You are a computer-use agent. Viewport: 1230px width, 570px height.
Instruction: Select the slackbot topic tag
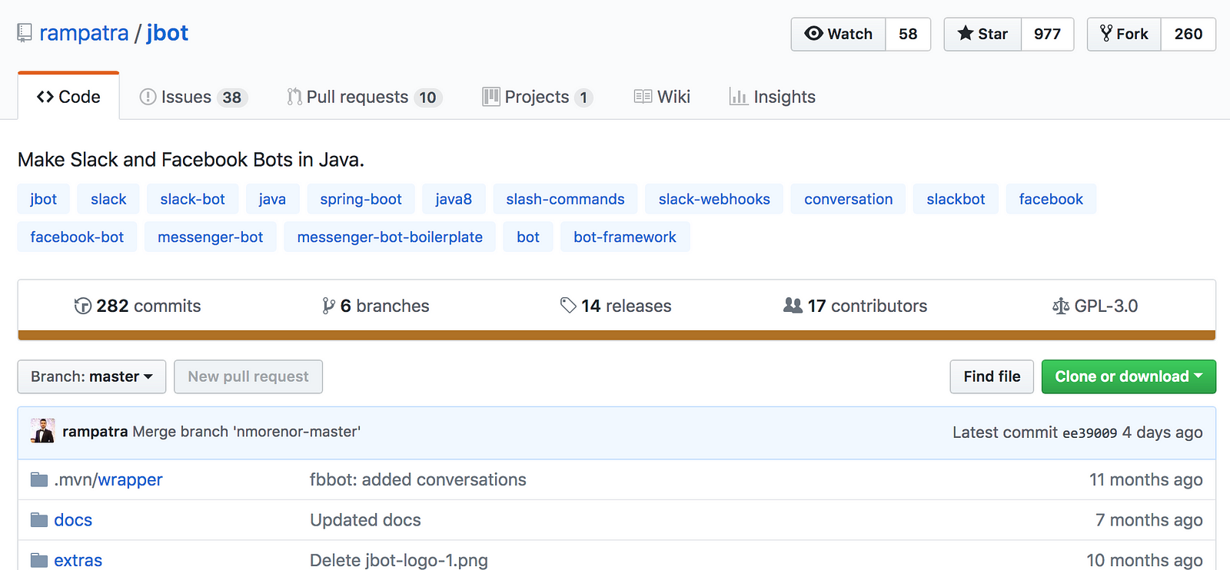click(956, 199)
